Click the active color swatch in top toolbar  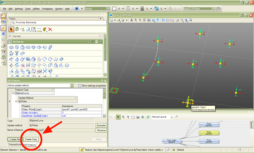(114, 8)
